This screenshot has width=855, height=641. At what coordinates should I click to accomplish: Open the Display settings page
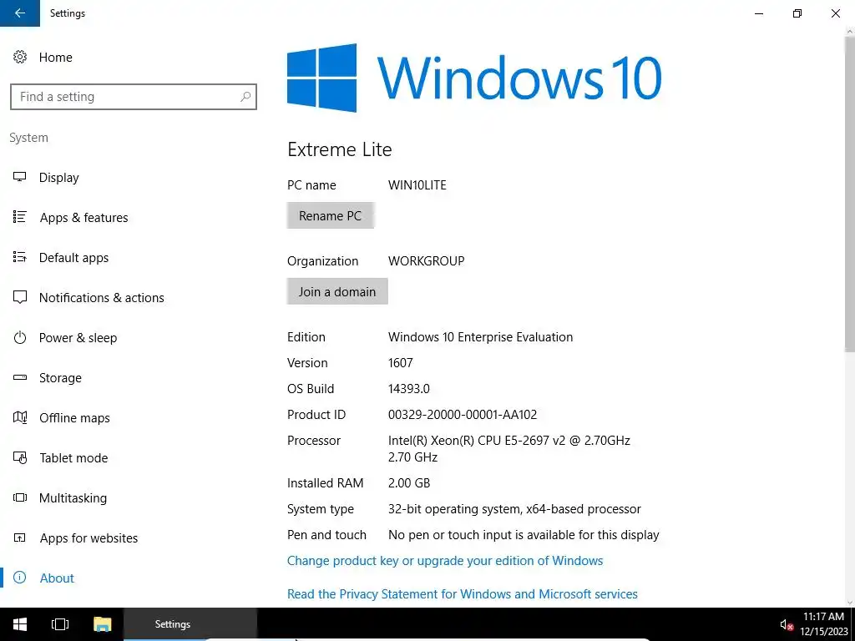[x=59, y=178]
